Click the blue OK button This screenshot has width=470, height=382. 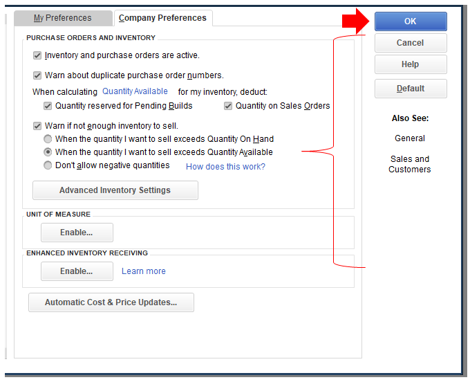pos(411,21)
